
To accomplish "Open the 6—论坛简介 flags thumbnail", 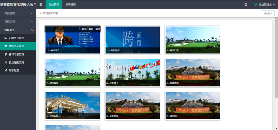I will tap(133, 73).
